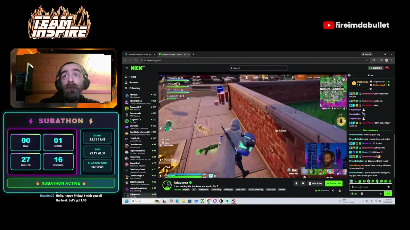
Task: Click the green KICK logo
Action: pyautogui.click(x=138, y=68)
